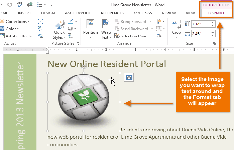Open Layout Options button beside the image
This screenshot has height=150, width=234.
(128, 77)
